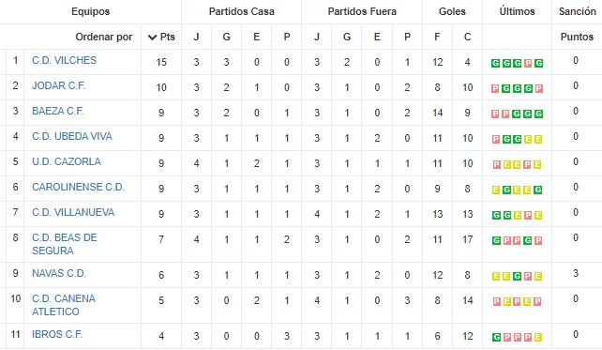Open the JODAR C.F. team page
602x350 pixels.
coord(58,85)
